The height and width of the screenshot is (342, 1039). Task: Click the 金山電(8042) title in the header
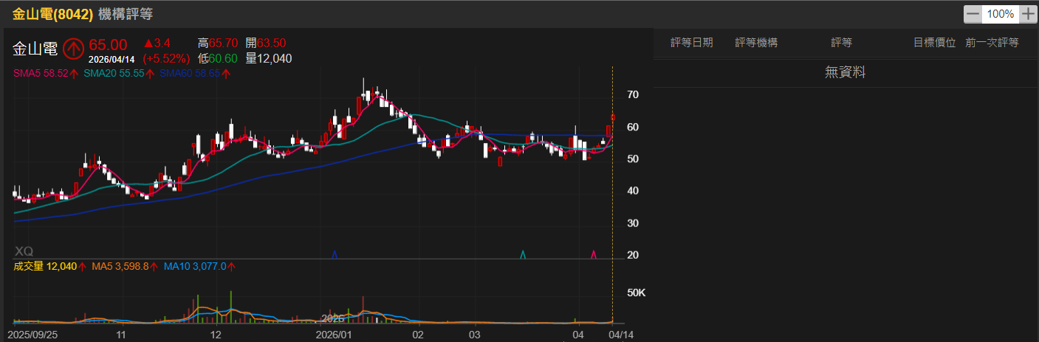[52, 14]
